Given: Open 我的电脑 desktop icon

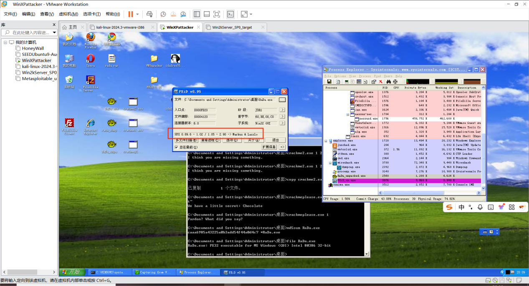Looking at the screenshot, I should tap(69, 60).
